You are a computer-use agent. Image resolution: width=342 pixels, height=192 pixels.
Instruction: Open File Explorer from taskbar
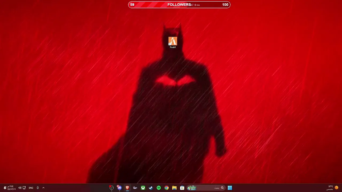pyautogui.click(x=174, y=188)
